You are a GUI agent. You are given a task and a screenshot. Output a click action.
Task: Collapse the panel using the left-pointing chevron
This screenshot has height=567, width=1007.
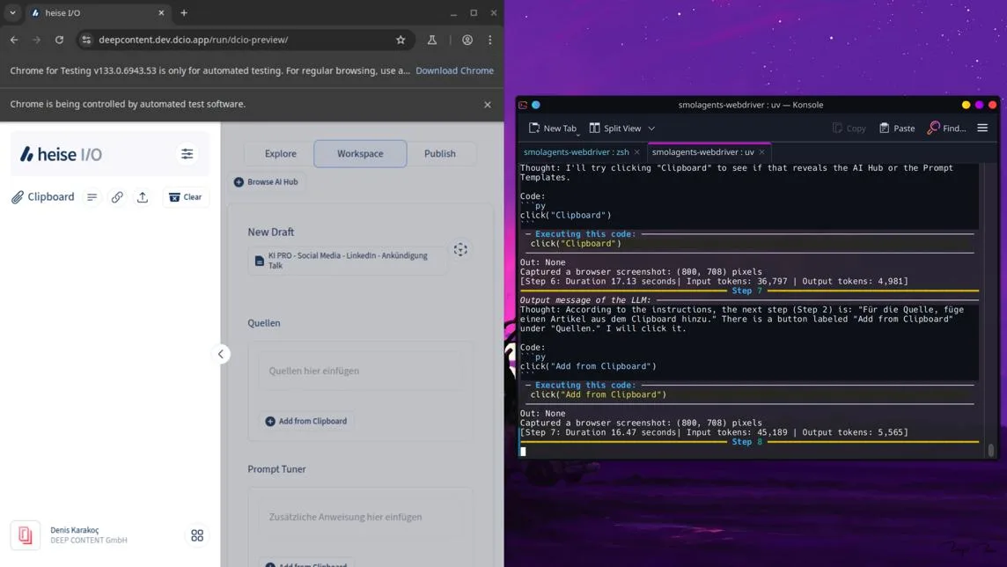221,354
